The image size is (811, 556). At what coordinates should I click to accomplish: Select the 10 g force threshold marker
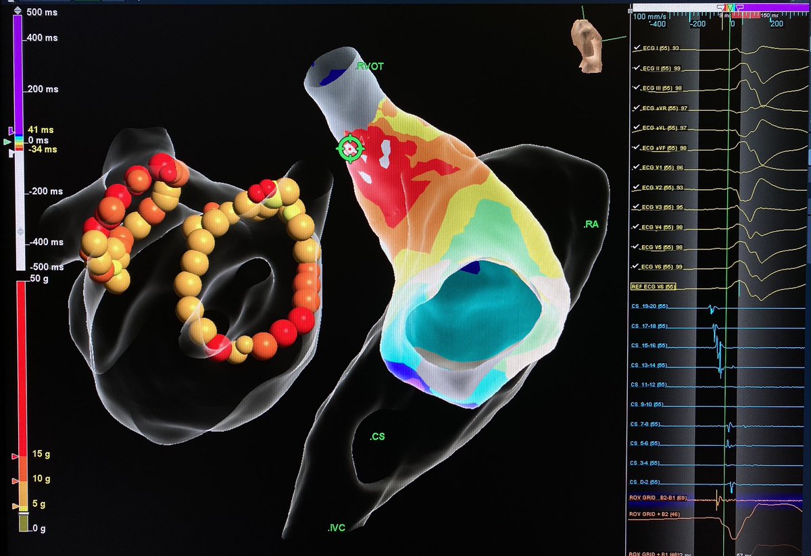(x=16, y=481)
